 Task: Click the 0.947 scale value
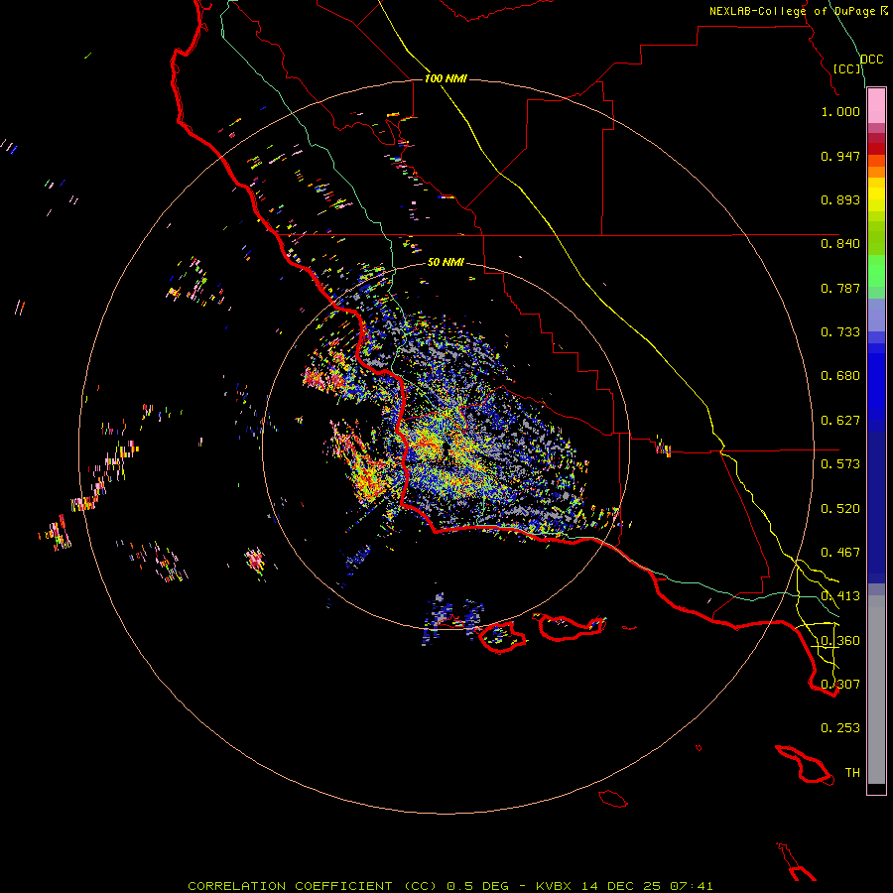click(x=840, y=156)
